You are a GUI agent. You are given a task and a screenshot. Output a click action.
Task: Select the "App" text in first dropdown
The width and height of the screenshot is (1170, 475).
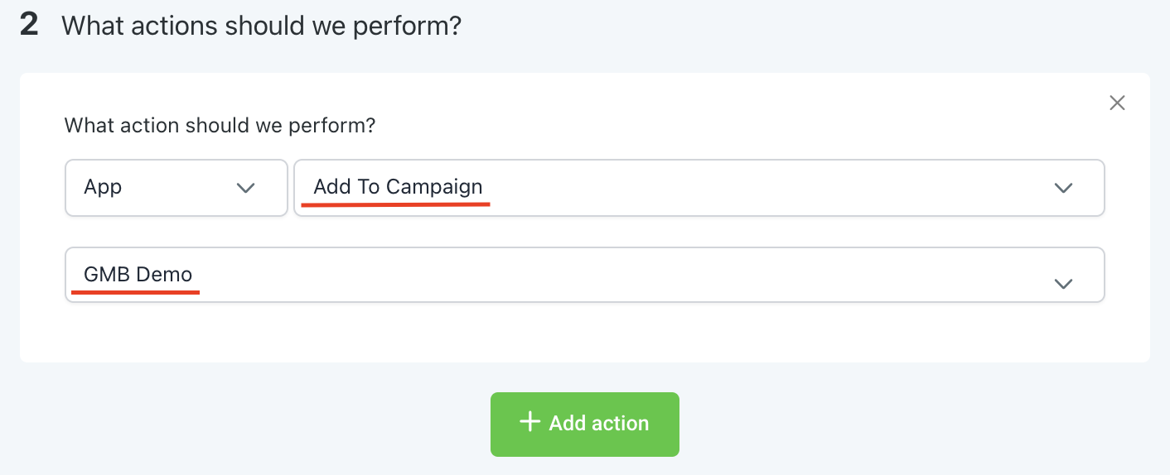tap(103, 187)
